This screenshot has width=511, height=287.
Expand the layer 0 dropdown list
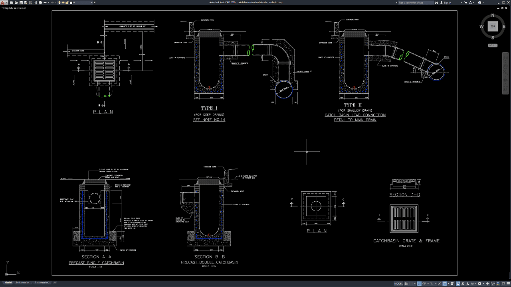pyautogui.click(x=92, y=2)
